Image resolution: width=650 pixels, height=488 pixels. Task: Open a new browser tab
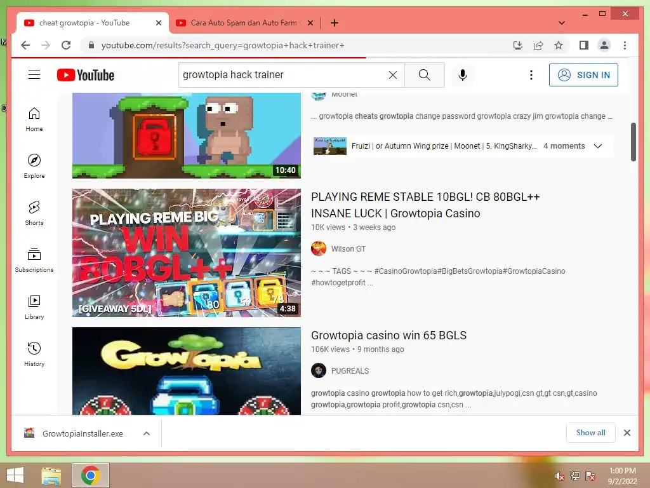(335, 23)
